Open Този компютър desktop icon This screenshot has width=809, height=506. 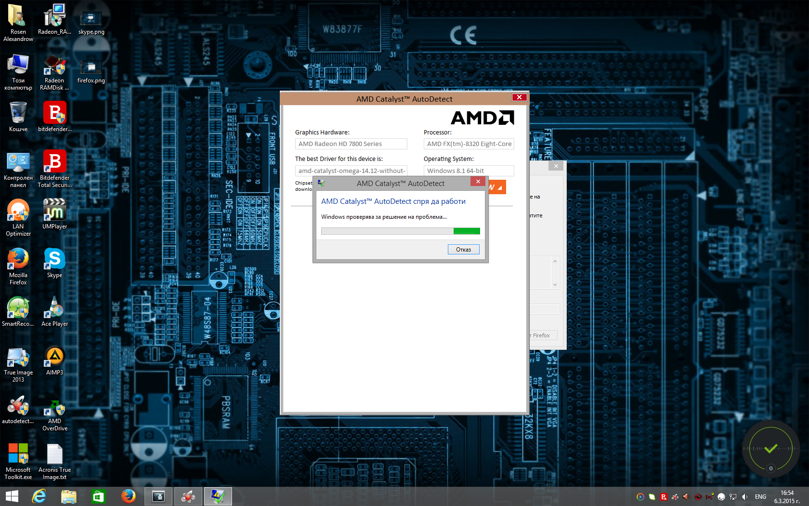[18, 71]
